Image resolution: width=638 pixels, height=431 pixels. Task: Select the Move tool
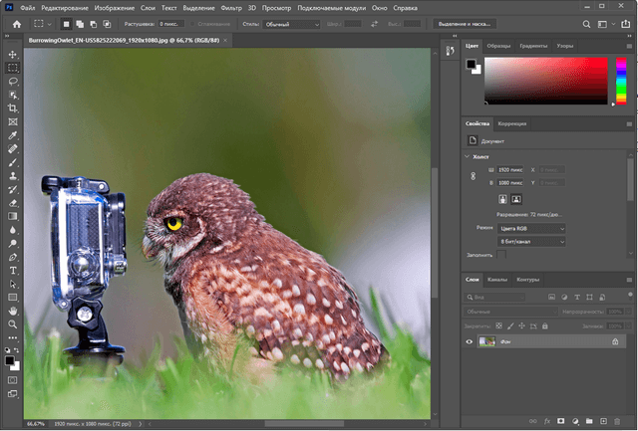pos(13,55)
